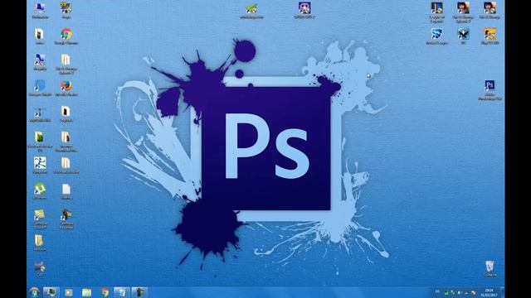Select the running stick-figure desktop icon
This screenshot has height=298, width=531.
(x=40, y=166)
